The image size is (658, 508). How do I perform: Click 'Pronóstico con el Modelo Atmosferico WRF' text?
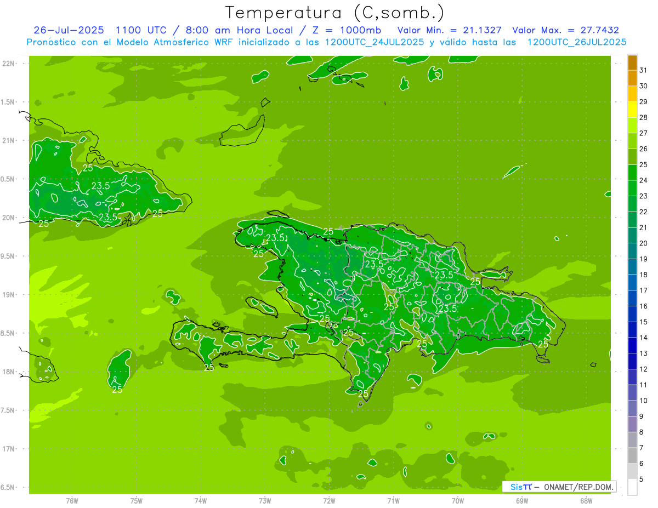[x=131, y=42]
